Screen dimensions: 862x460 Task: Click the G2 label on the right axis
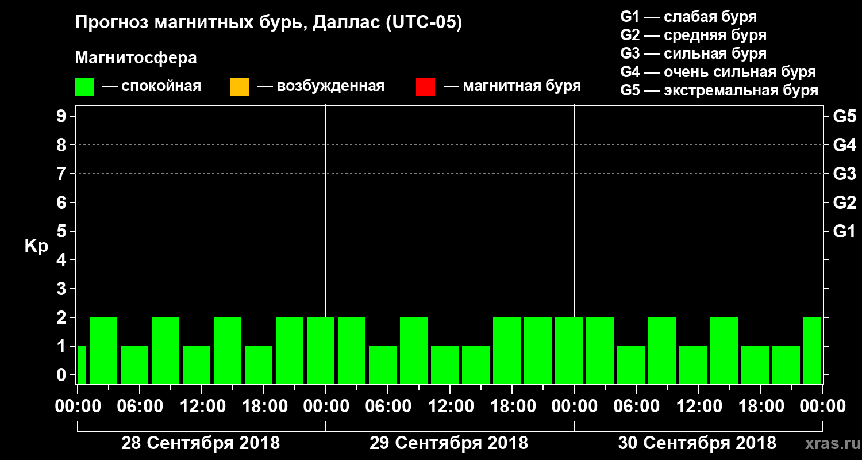coord(844,202)
